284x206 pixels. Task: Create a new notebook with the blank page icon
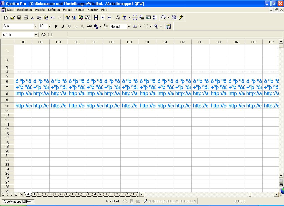point(6,17)
